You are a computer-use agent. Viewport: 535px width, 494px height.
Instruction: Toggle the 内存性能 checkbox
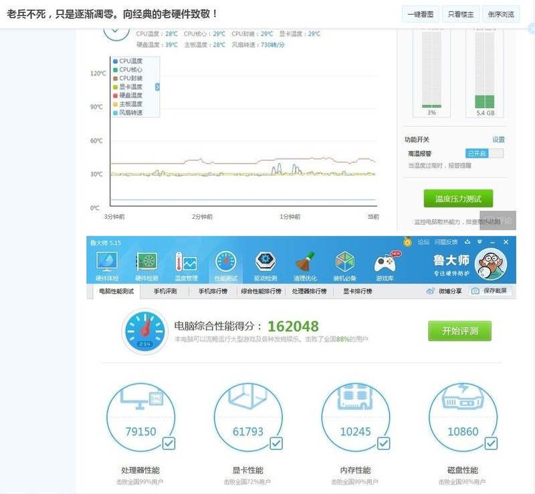pyautogui.click(x=383, y=443)
